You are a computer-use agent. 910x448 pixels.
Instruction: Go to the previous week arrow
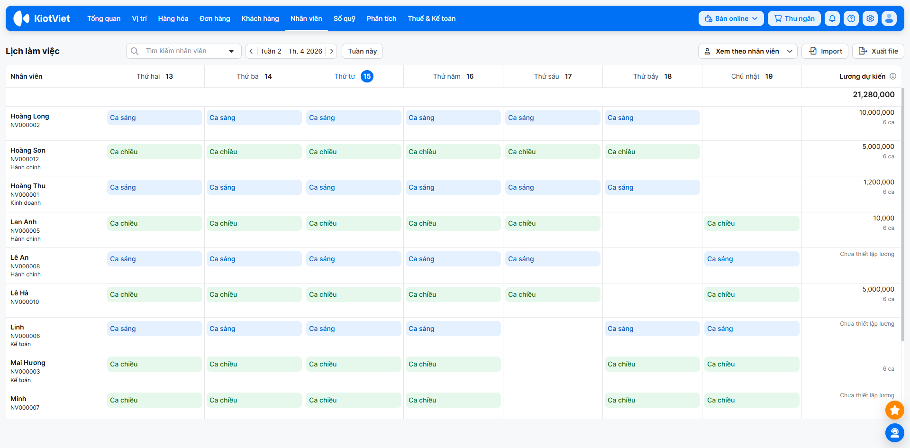tap(251, 51)
